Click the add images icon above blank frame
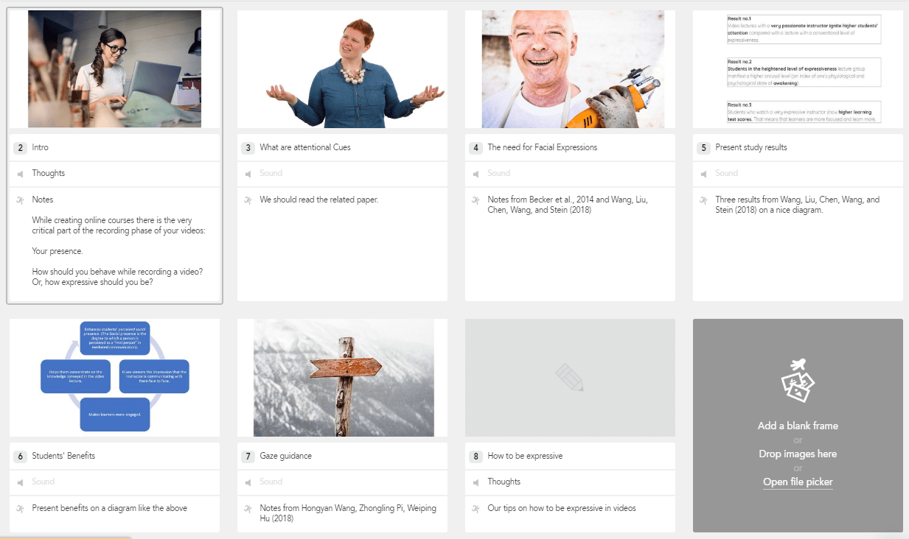This screenshot has height=539, width=909. (798, 380)
